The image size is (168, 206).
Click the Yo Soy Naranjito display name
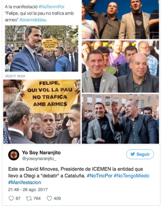[x=41, y=153]
